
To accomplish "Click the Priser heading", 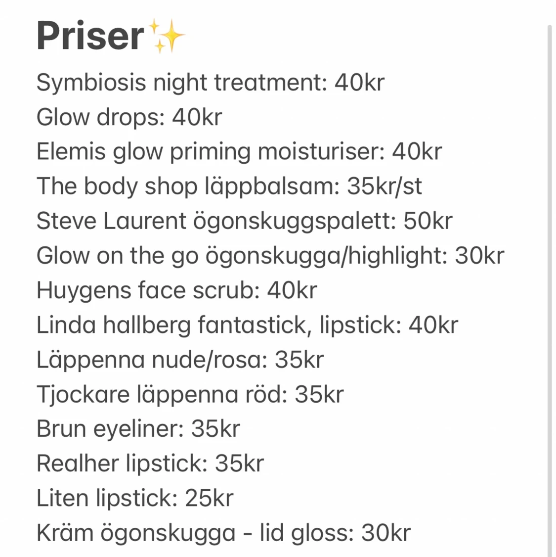I will point(90,36).
